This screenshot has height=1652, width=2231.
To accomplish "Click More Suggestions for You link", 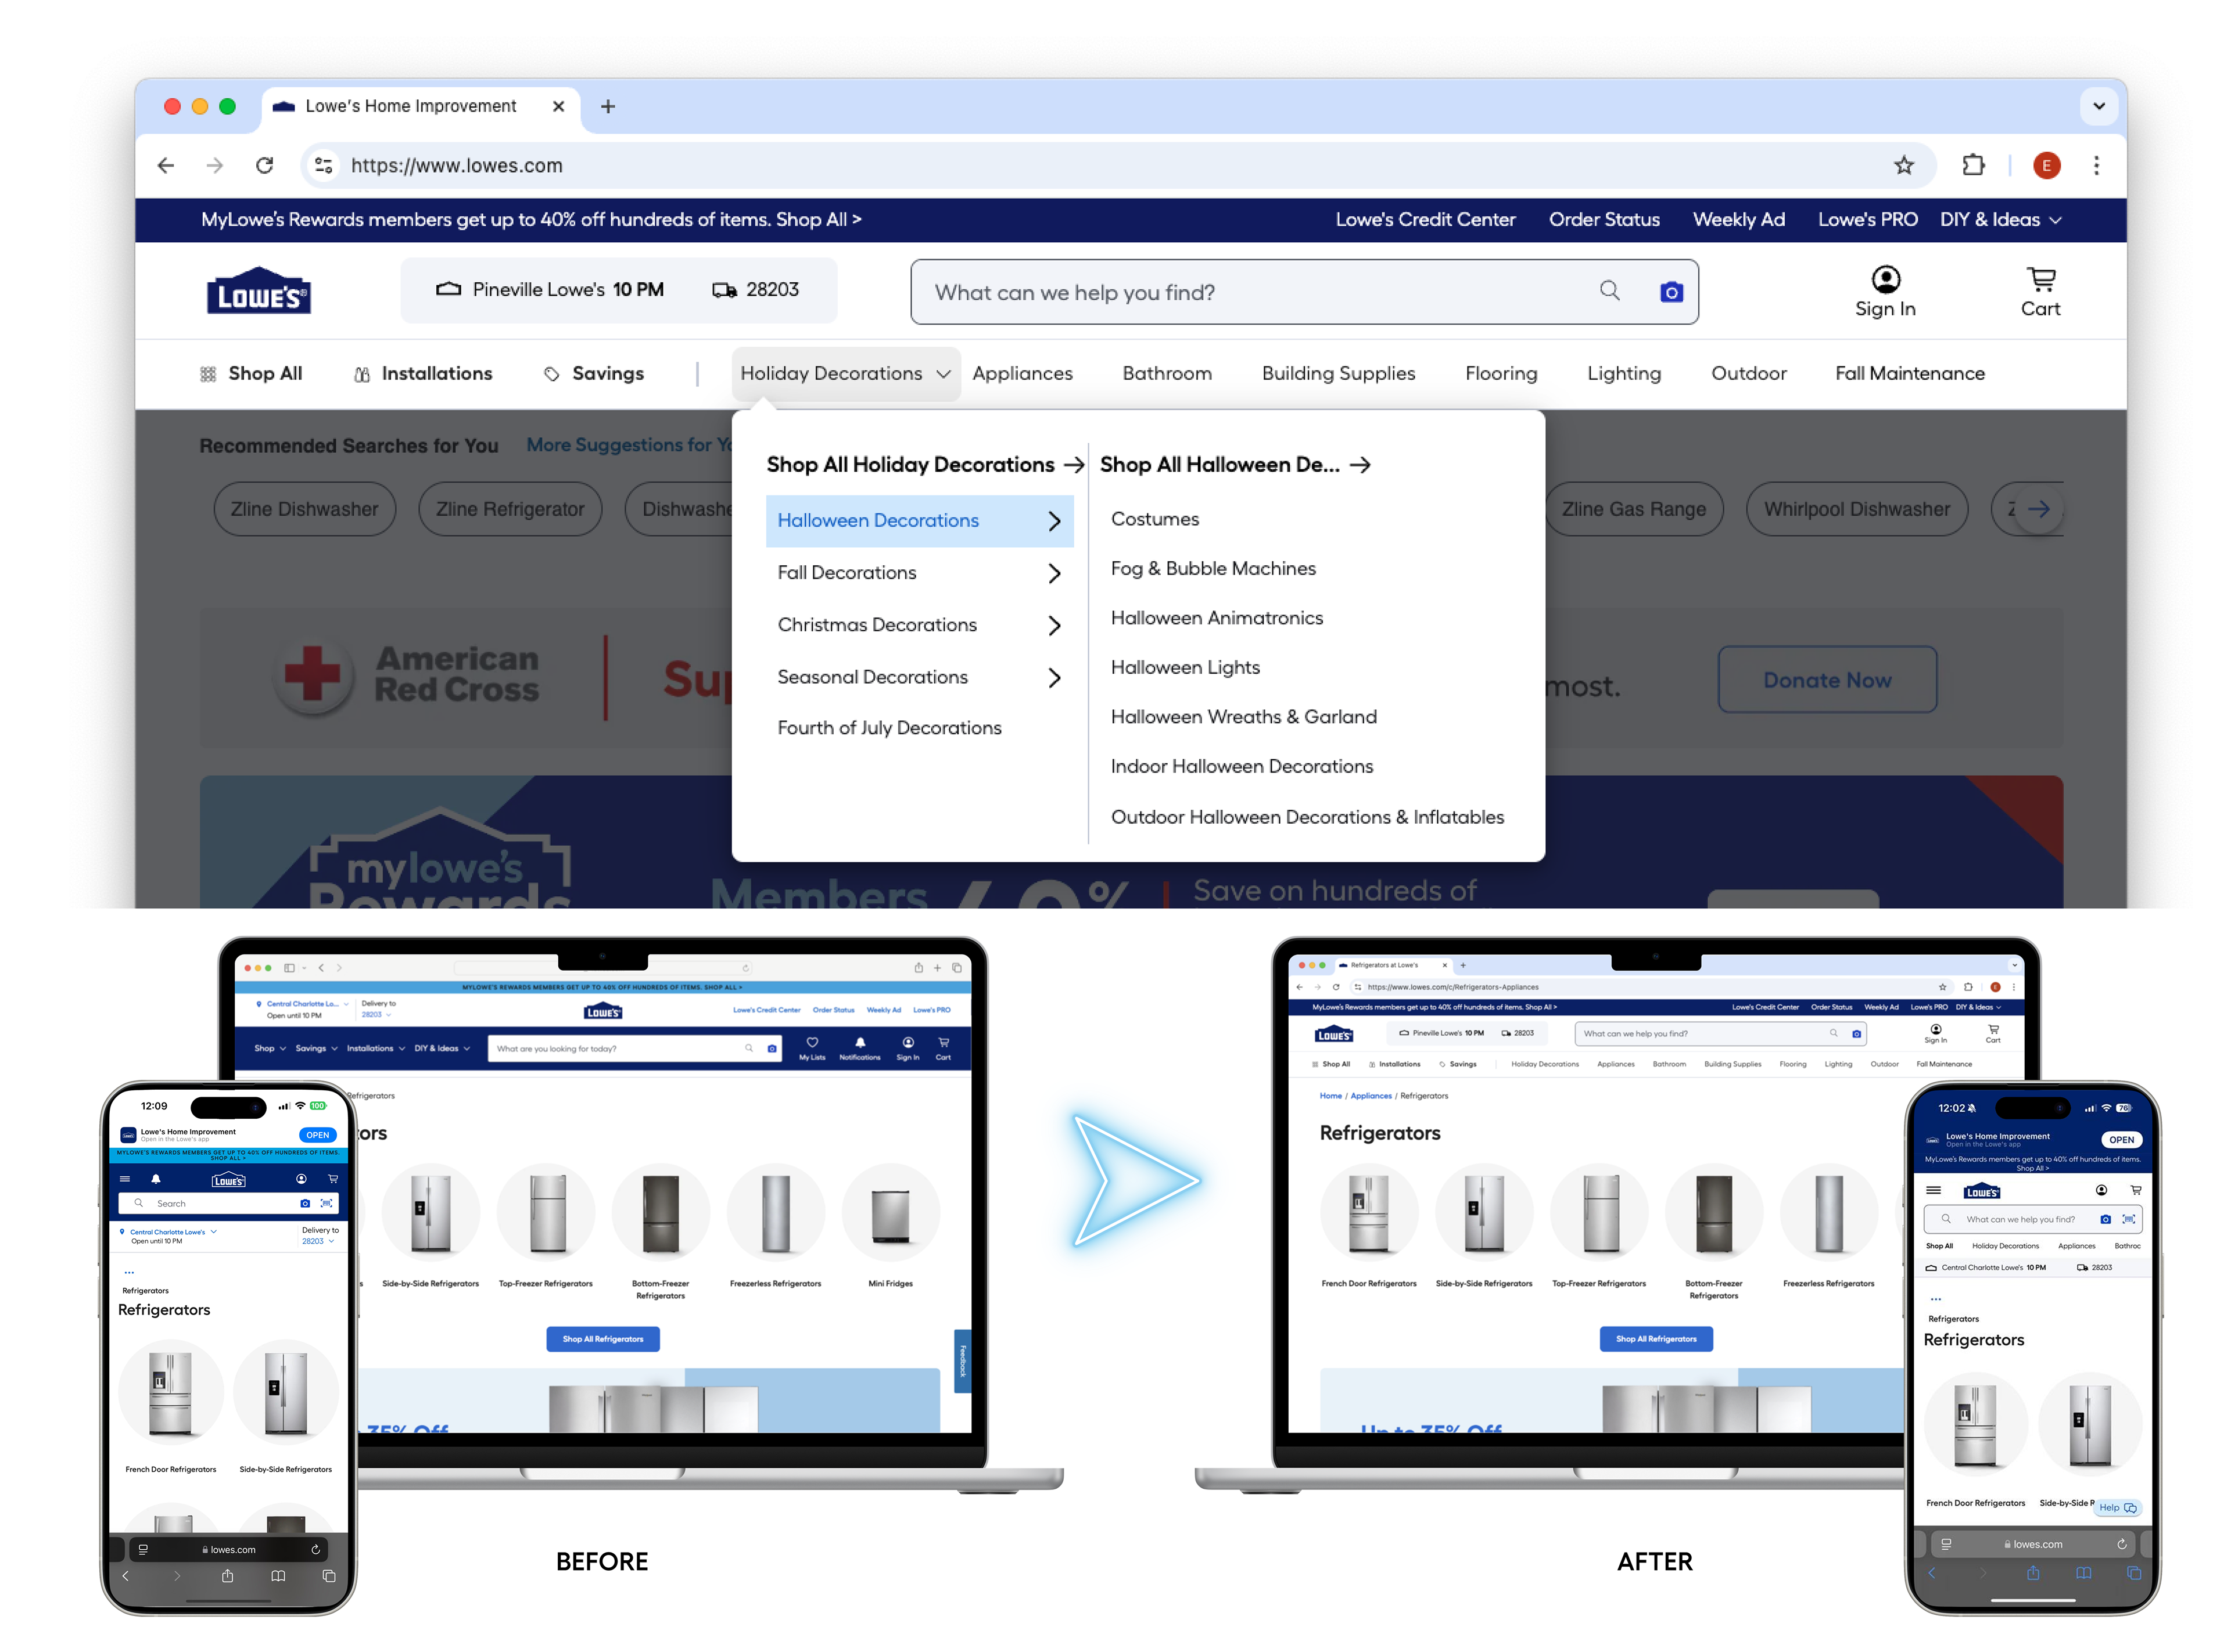I will click(629, 445).
